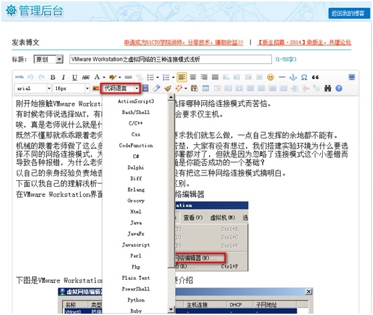Open the 51CTO学院讲师 application link
The image size is (373, 315).
click(184, 43)
